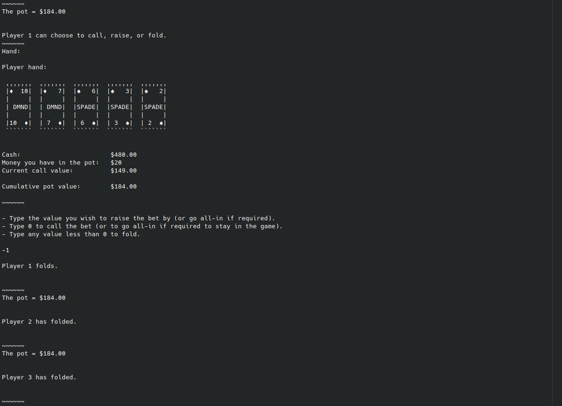Click the 6 of spades card
The height and width of the screenshot is (406, 562).
86,107
